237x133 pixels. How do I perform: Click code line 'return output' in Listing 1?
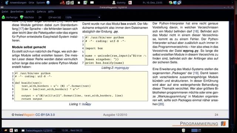[32, 99]
